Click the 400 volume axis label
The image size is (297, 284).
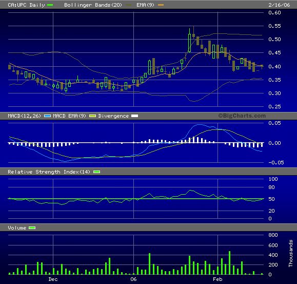click(273, 255)
